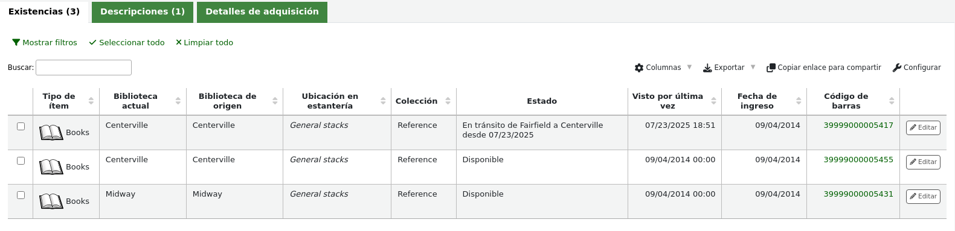Viewport: 955px width, 231px height.
Task: Open the Columnas dropdown arrow
Action: click(689, 67)
